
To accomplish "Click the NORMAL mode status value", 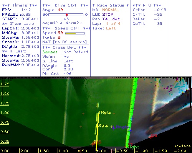I will [x=111, y=10].
